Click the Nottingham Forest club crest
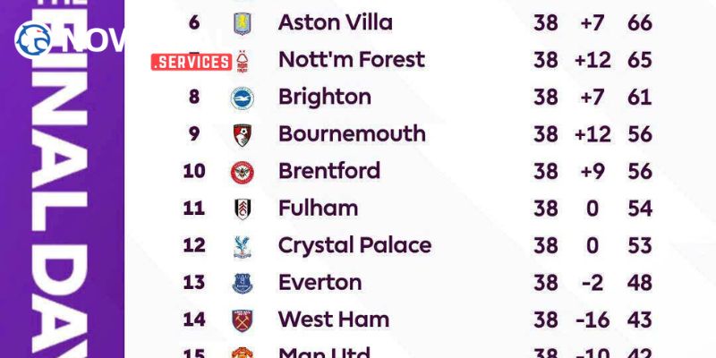 pyautogui.click(x=242, y=61)
